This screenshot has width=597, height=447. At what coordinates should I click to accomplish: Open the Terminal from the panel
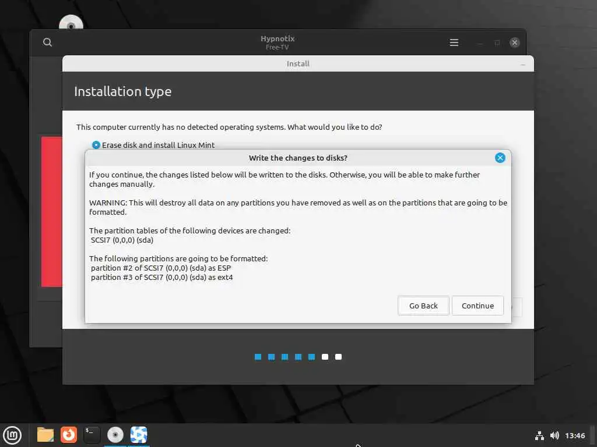pyautogui.click(x=92, y=435)
